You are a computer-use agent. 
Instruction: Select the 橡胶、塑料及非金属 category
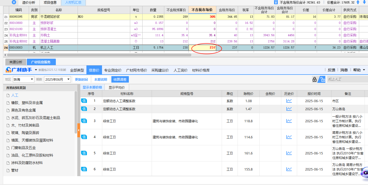pos(27,103)
